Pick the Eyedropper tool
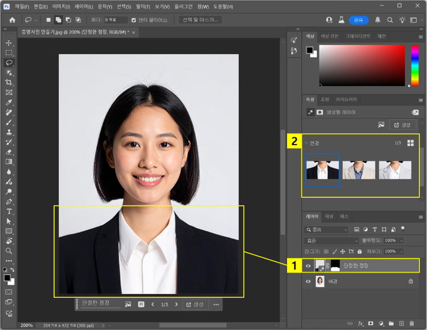The image size is (427, 330). (x=9, y=102)
